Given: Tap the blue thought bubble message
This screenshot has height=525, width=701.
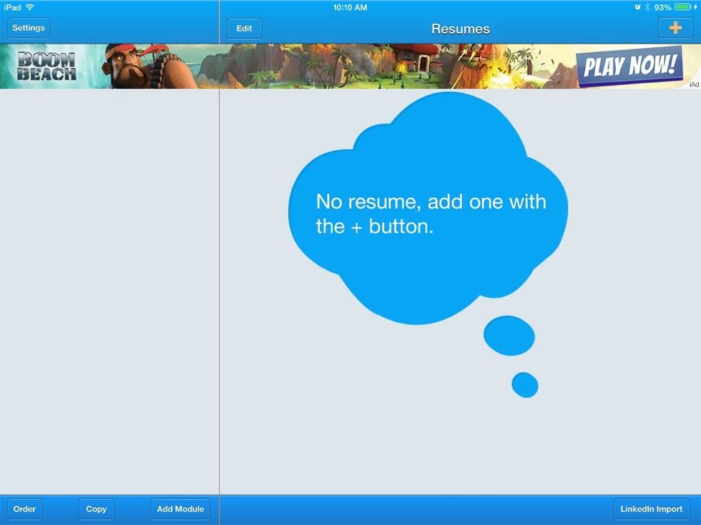Looking at the screenshot, I should (x=429, y=211).
